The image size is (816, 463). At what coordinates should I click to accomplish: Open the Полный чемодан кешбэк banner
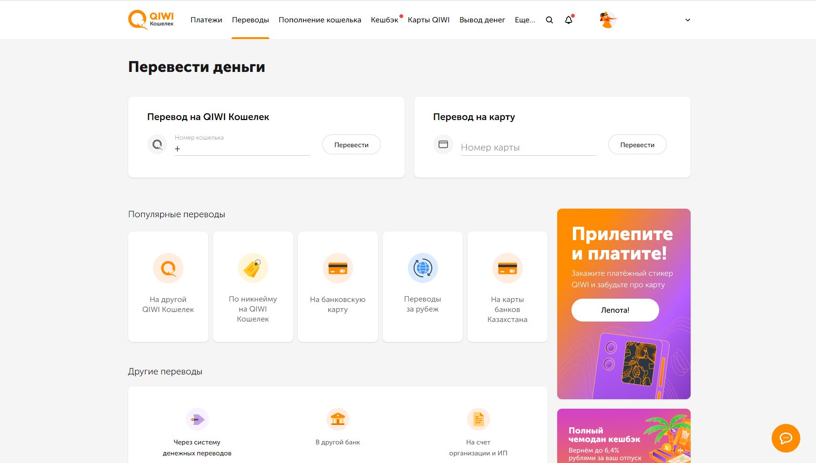click(624, 436)
